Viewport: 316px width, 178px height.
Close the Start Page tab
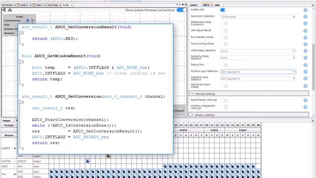[x=60, y=5]
